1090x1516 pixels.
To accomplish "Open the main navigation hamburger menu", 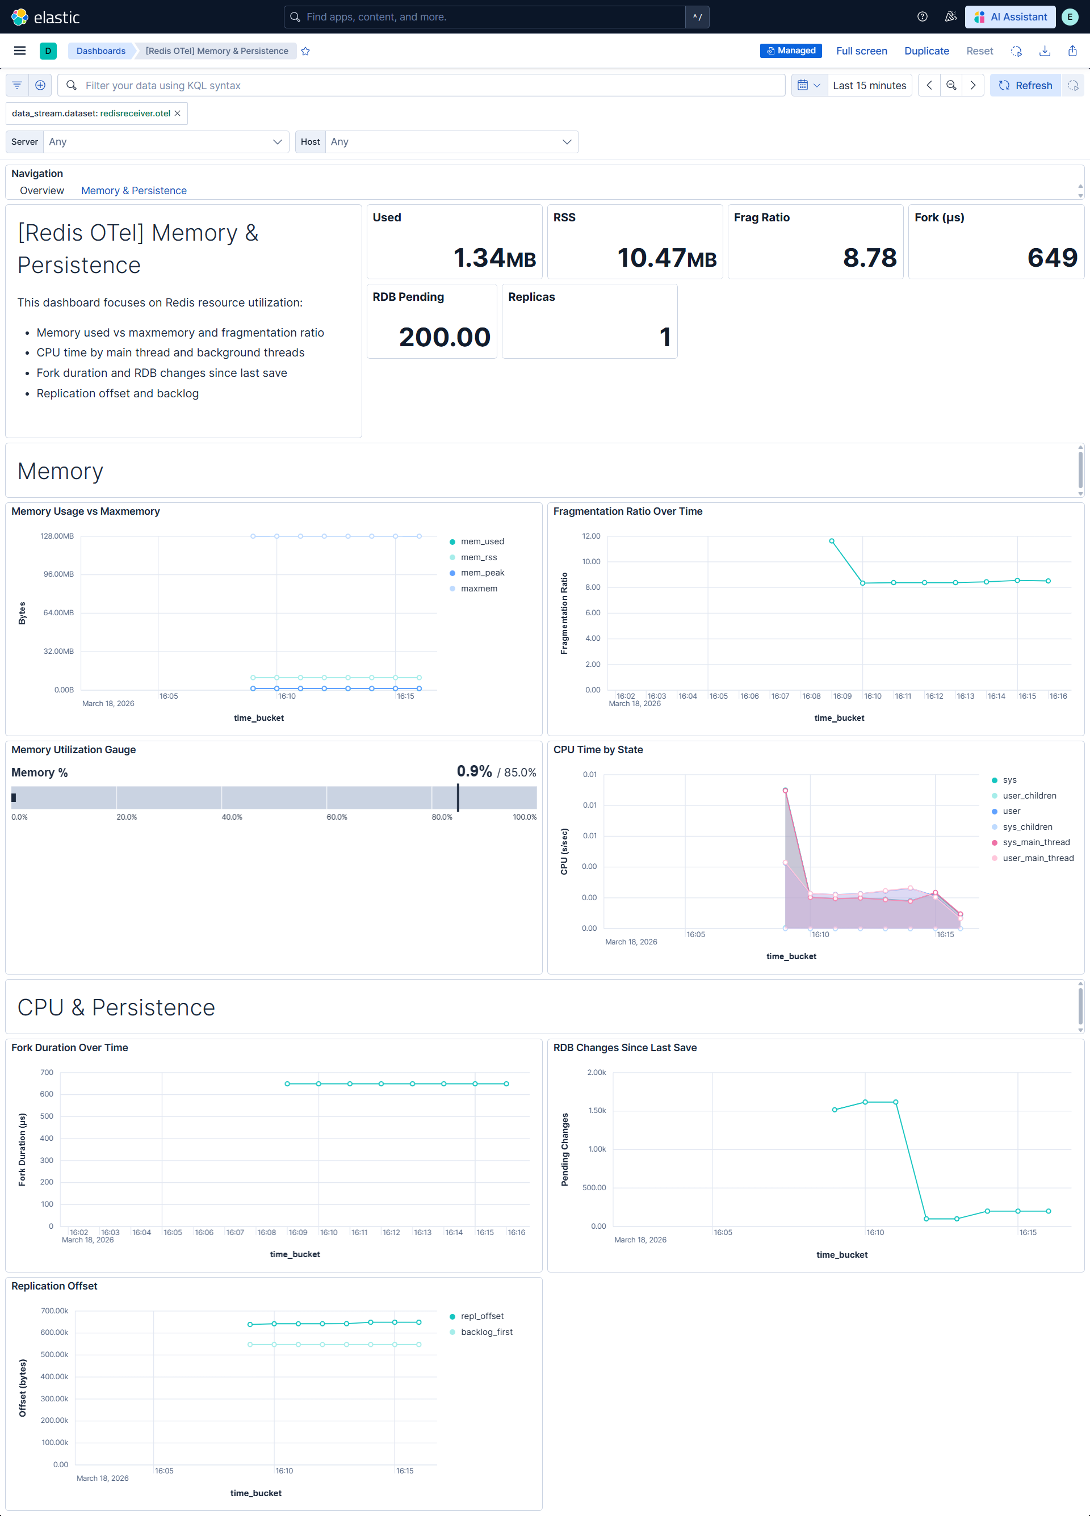I will click(x=19, y=51).
